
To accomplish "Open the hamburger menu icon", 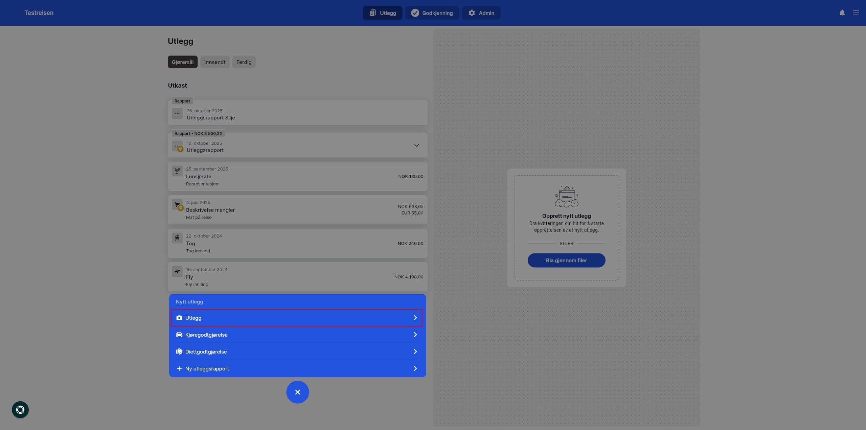I will tap(856, 13).
